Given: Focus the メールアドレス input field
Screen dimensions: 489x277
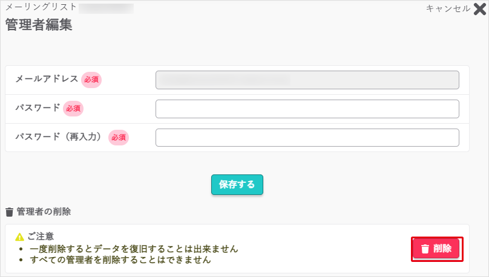Looking at the screenshot, I should pyautogui.click(x=307, y=80).
